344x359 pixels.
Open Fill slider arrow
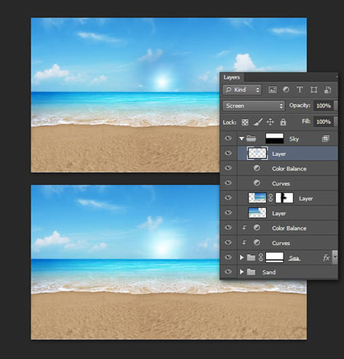336,121
